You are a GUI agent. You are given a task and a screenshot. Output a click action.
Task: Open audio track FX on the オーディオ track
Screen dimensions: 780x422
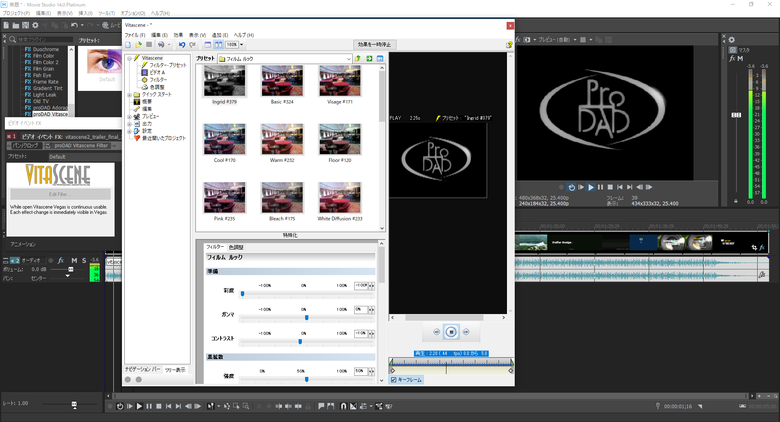click(x=61, y=261)
